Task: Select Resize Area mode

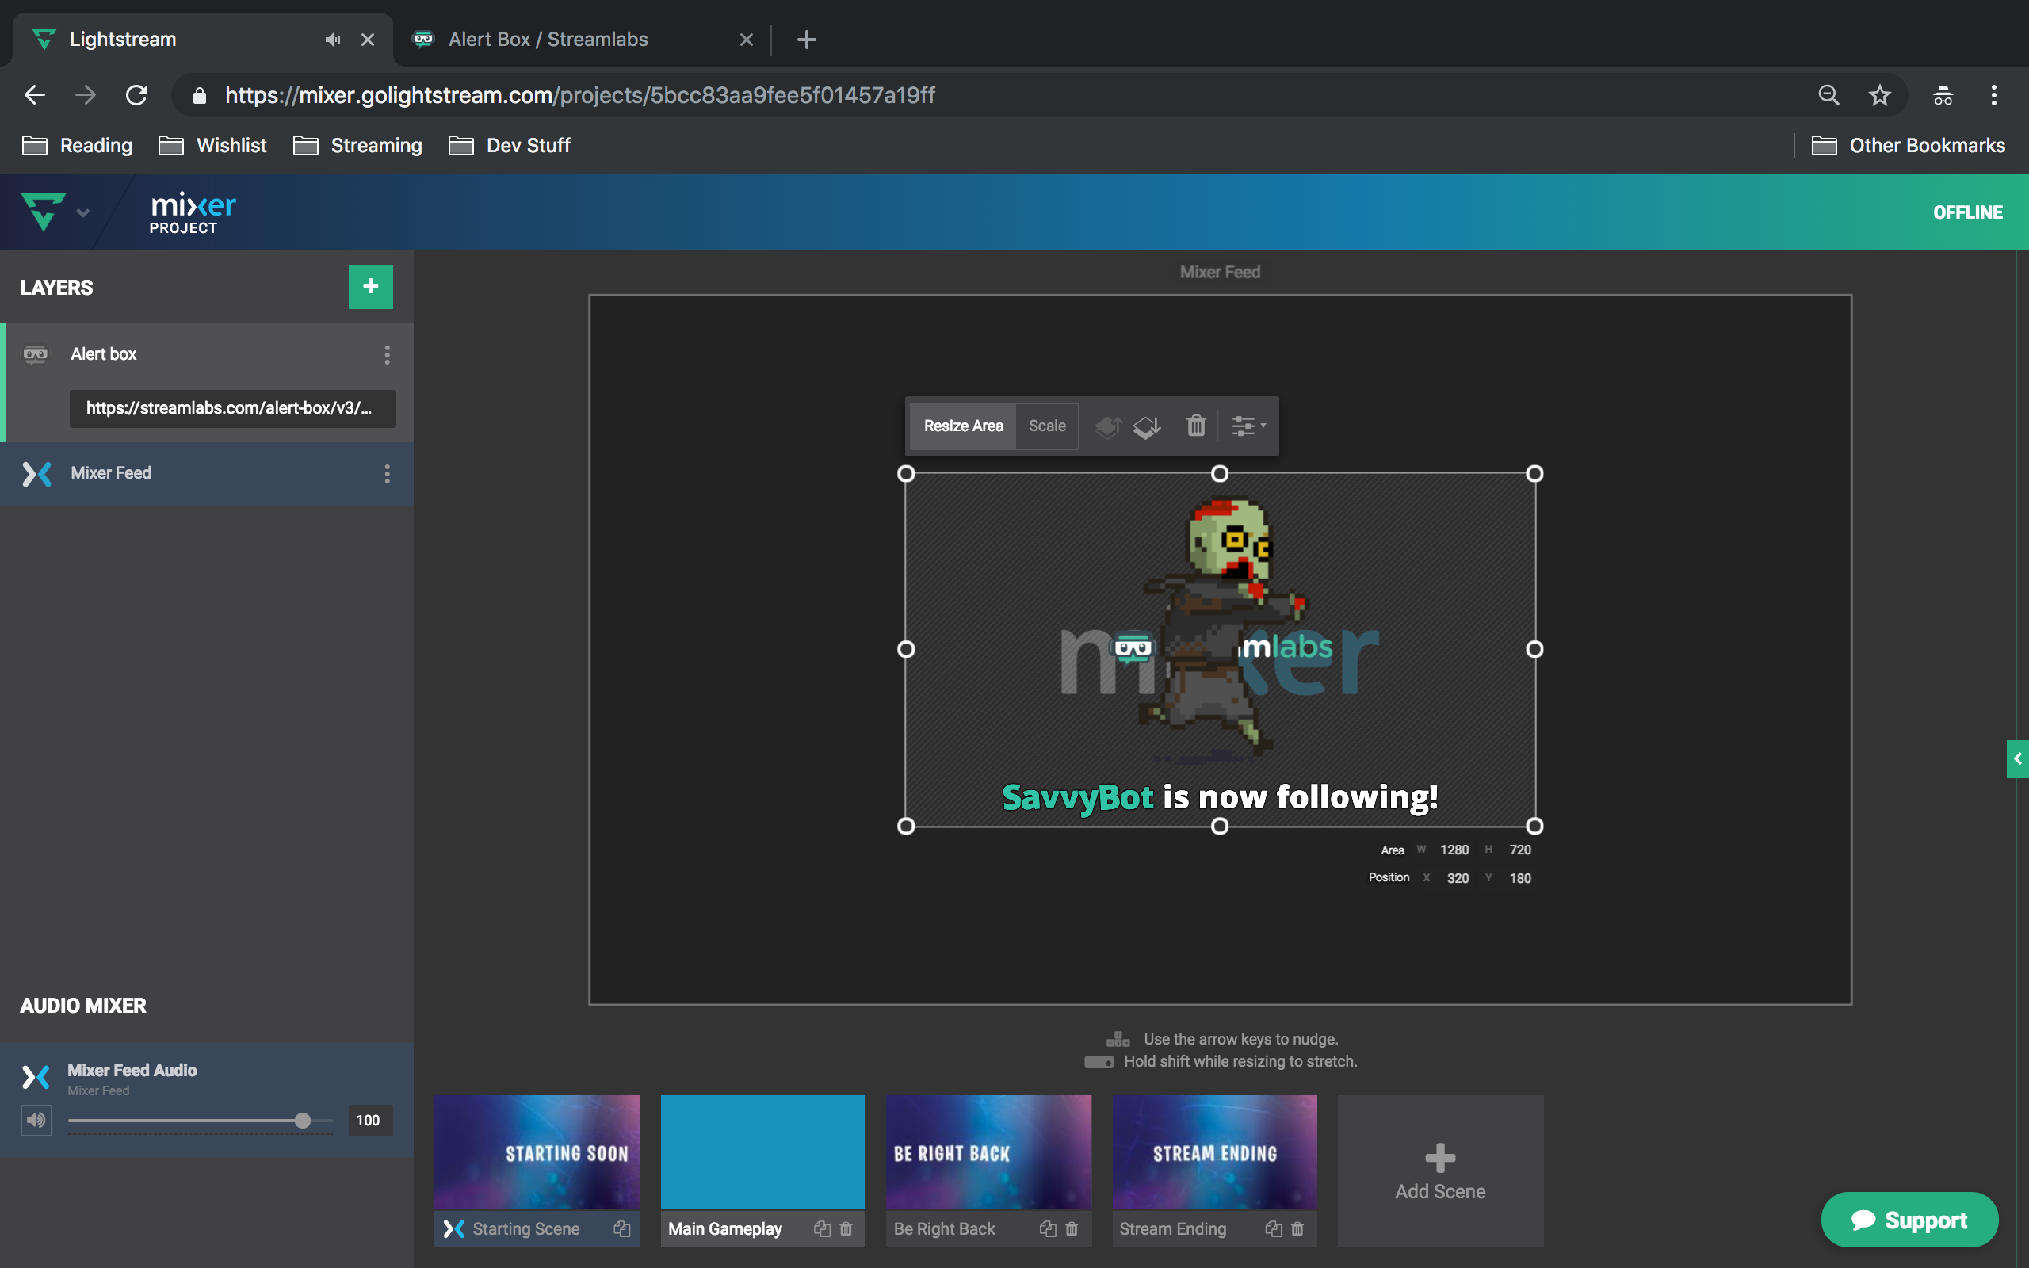Action: [x=961, y=426]
